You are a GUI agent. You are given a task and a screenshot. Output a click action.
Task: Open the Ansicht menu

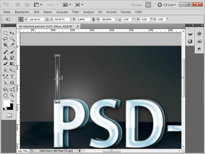111,12
